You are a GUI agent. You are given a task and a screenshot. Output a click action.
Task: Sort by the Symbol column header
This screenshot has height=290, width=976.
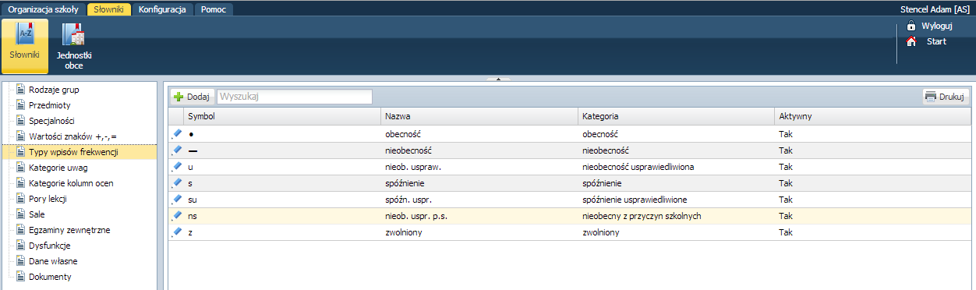click(x=282, y=116)
